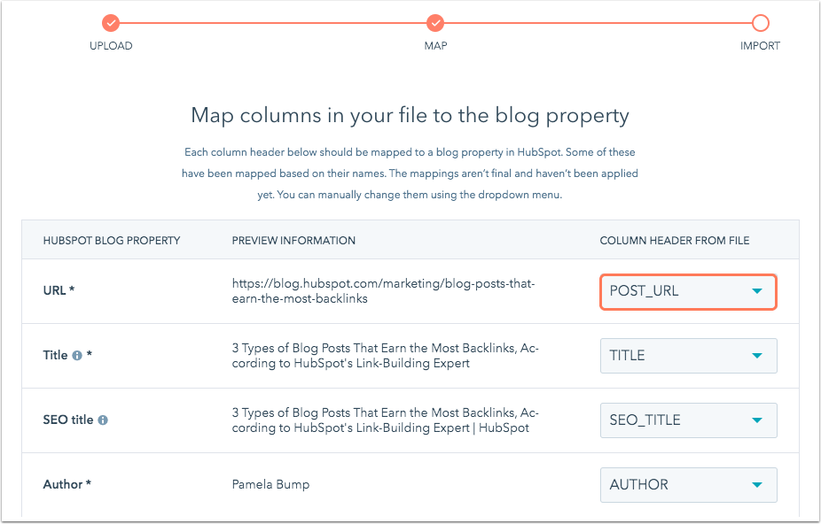Select the UPLOAD step label

pyautogui.click(x=111, y=45)
